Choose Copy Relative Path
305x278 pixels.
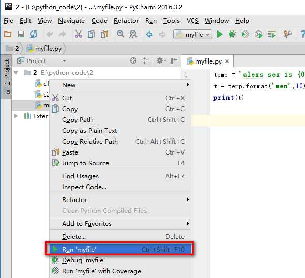(120, 142)
